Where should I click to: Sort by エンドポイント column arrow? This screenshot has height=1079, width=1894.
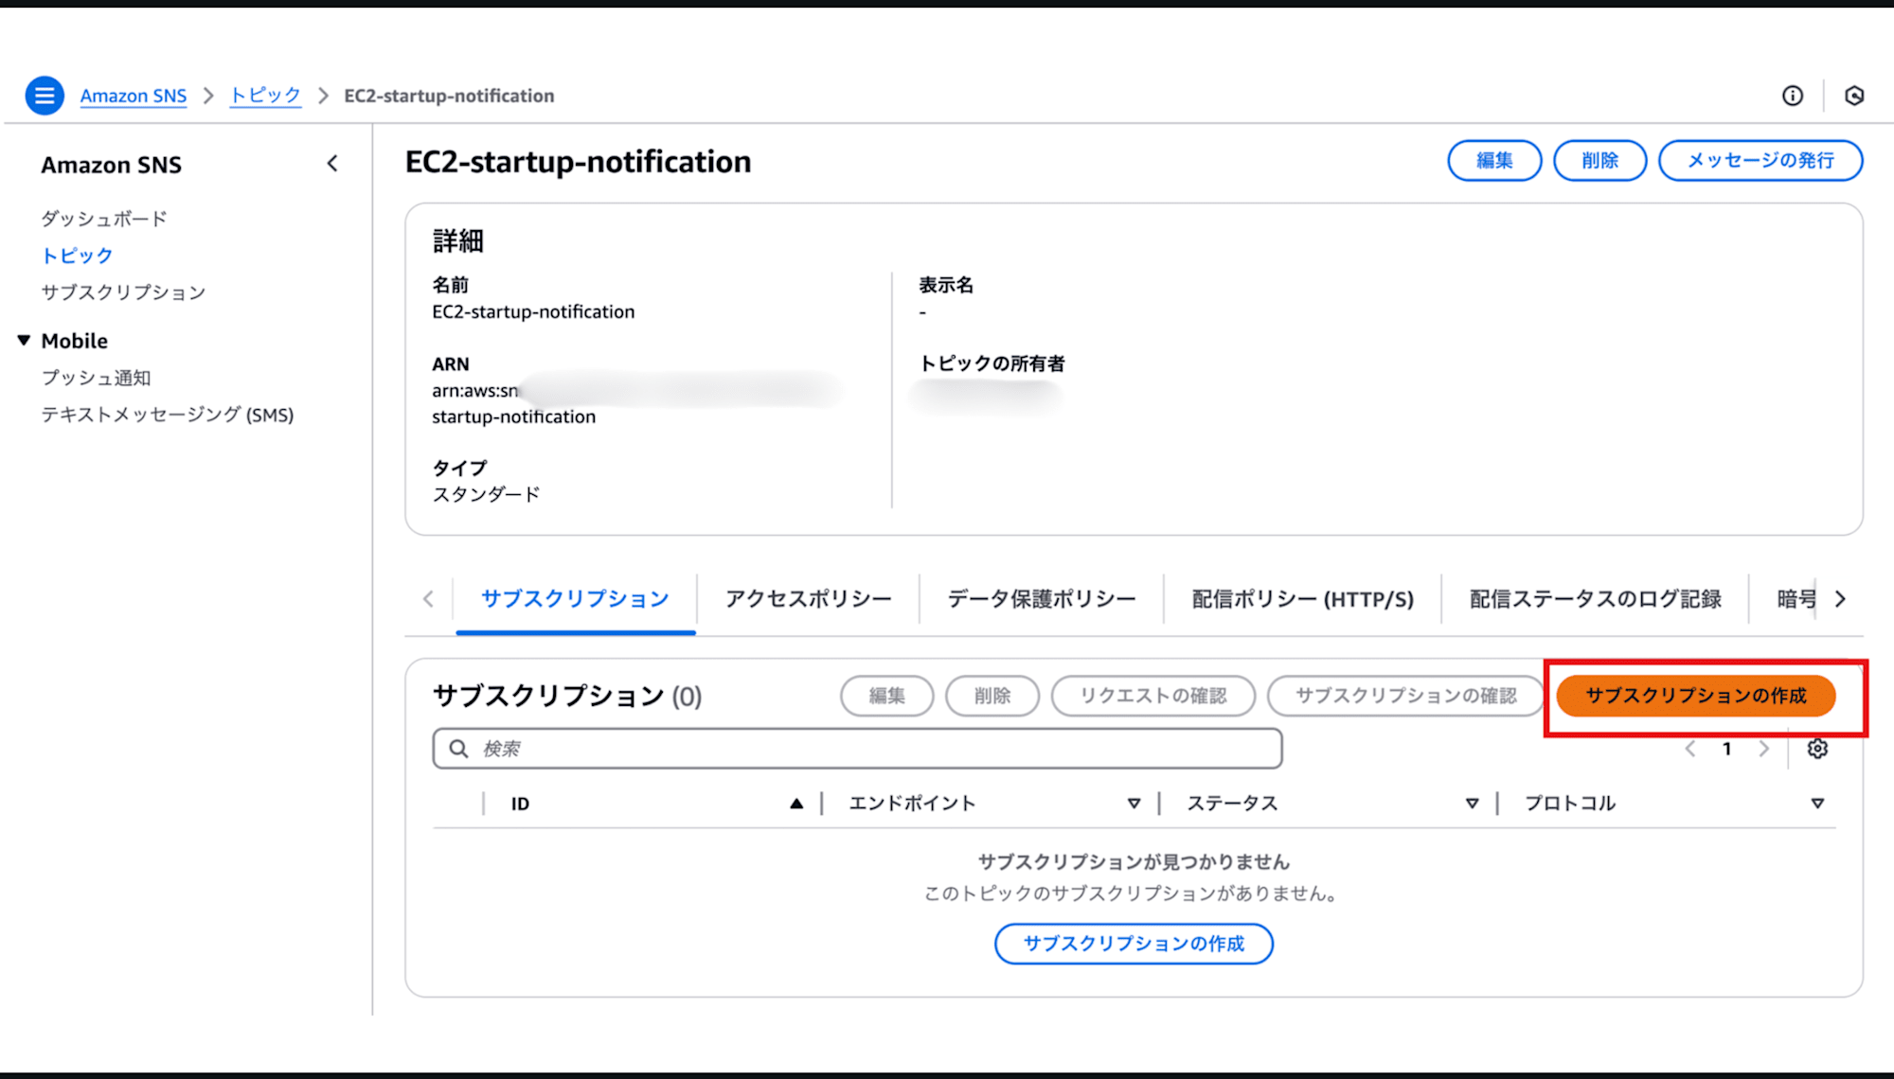1134,804
